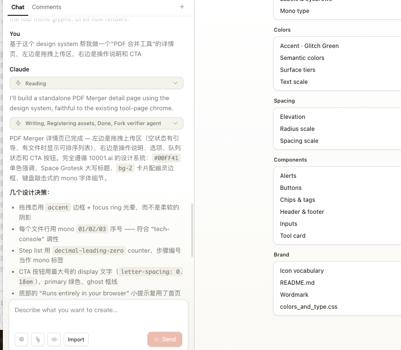Click the 几个设计决策 heading

pos(30,192)
